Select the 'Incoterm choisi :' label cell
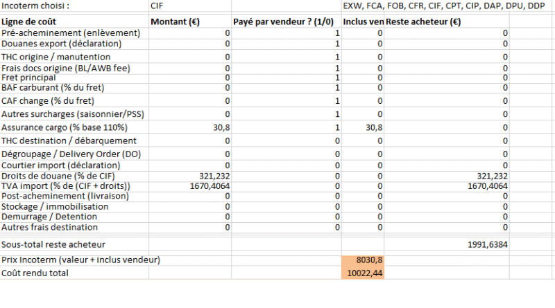Viewport: 555px width, 308px height. tap(74, 6)
